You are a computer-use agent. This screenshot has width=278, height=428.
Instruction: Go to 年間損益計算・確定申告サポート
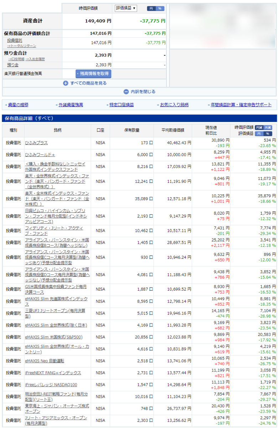coord(241,105)
